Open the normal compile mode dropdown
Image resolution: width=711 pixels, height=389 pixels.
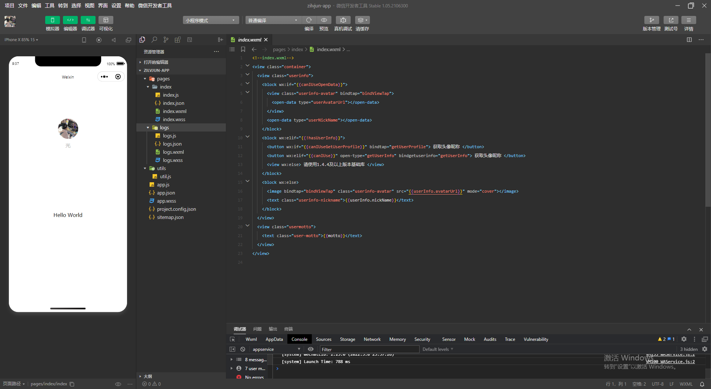tap(273, 20)
